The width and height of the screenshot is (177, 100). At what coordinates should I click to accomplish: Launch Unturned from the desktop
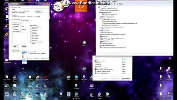coord(7,86)
